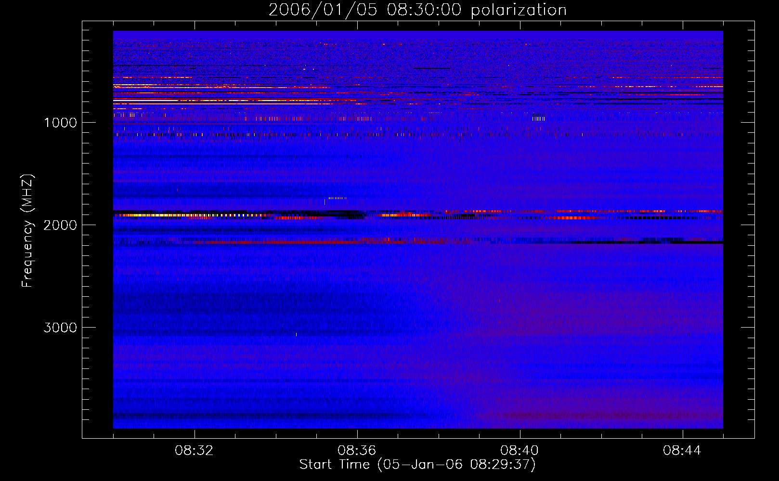This screenshot has height=481, width=779.
Task: Click the 2000 frequency tick label
Action: 60,225
